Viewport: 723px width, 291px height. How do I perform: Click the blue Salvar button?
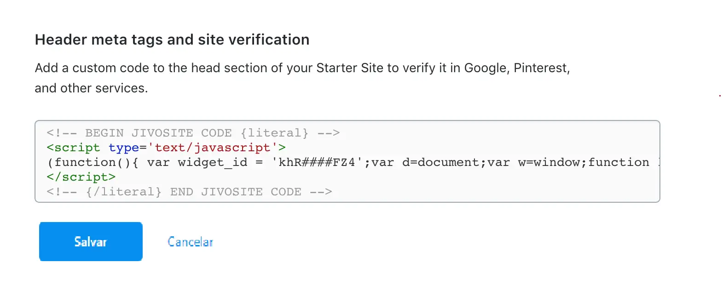click(91, 242)
